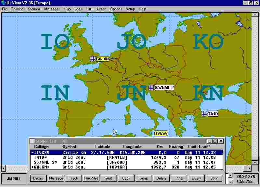The image size is (260, 187).
Task: Click the S57NML-2 grid square station icon
Action: click(x=151, y=87)
